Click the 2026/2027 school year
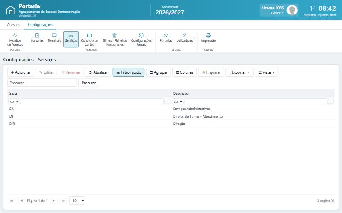The height and width of the screenshot is (213, 342). (170, 12)
